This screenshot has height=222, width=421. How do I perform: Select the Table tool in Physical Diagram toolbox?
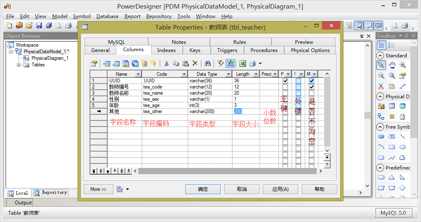coord(392,106)
